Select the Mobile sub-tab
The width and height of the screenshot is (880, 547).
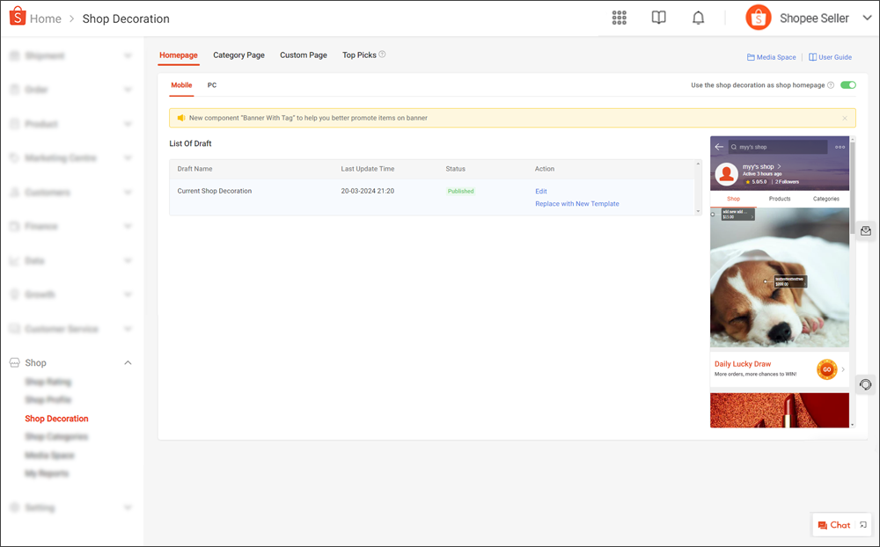[x=181, y=85]
